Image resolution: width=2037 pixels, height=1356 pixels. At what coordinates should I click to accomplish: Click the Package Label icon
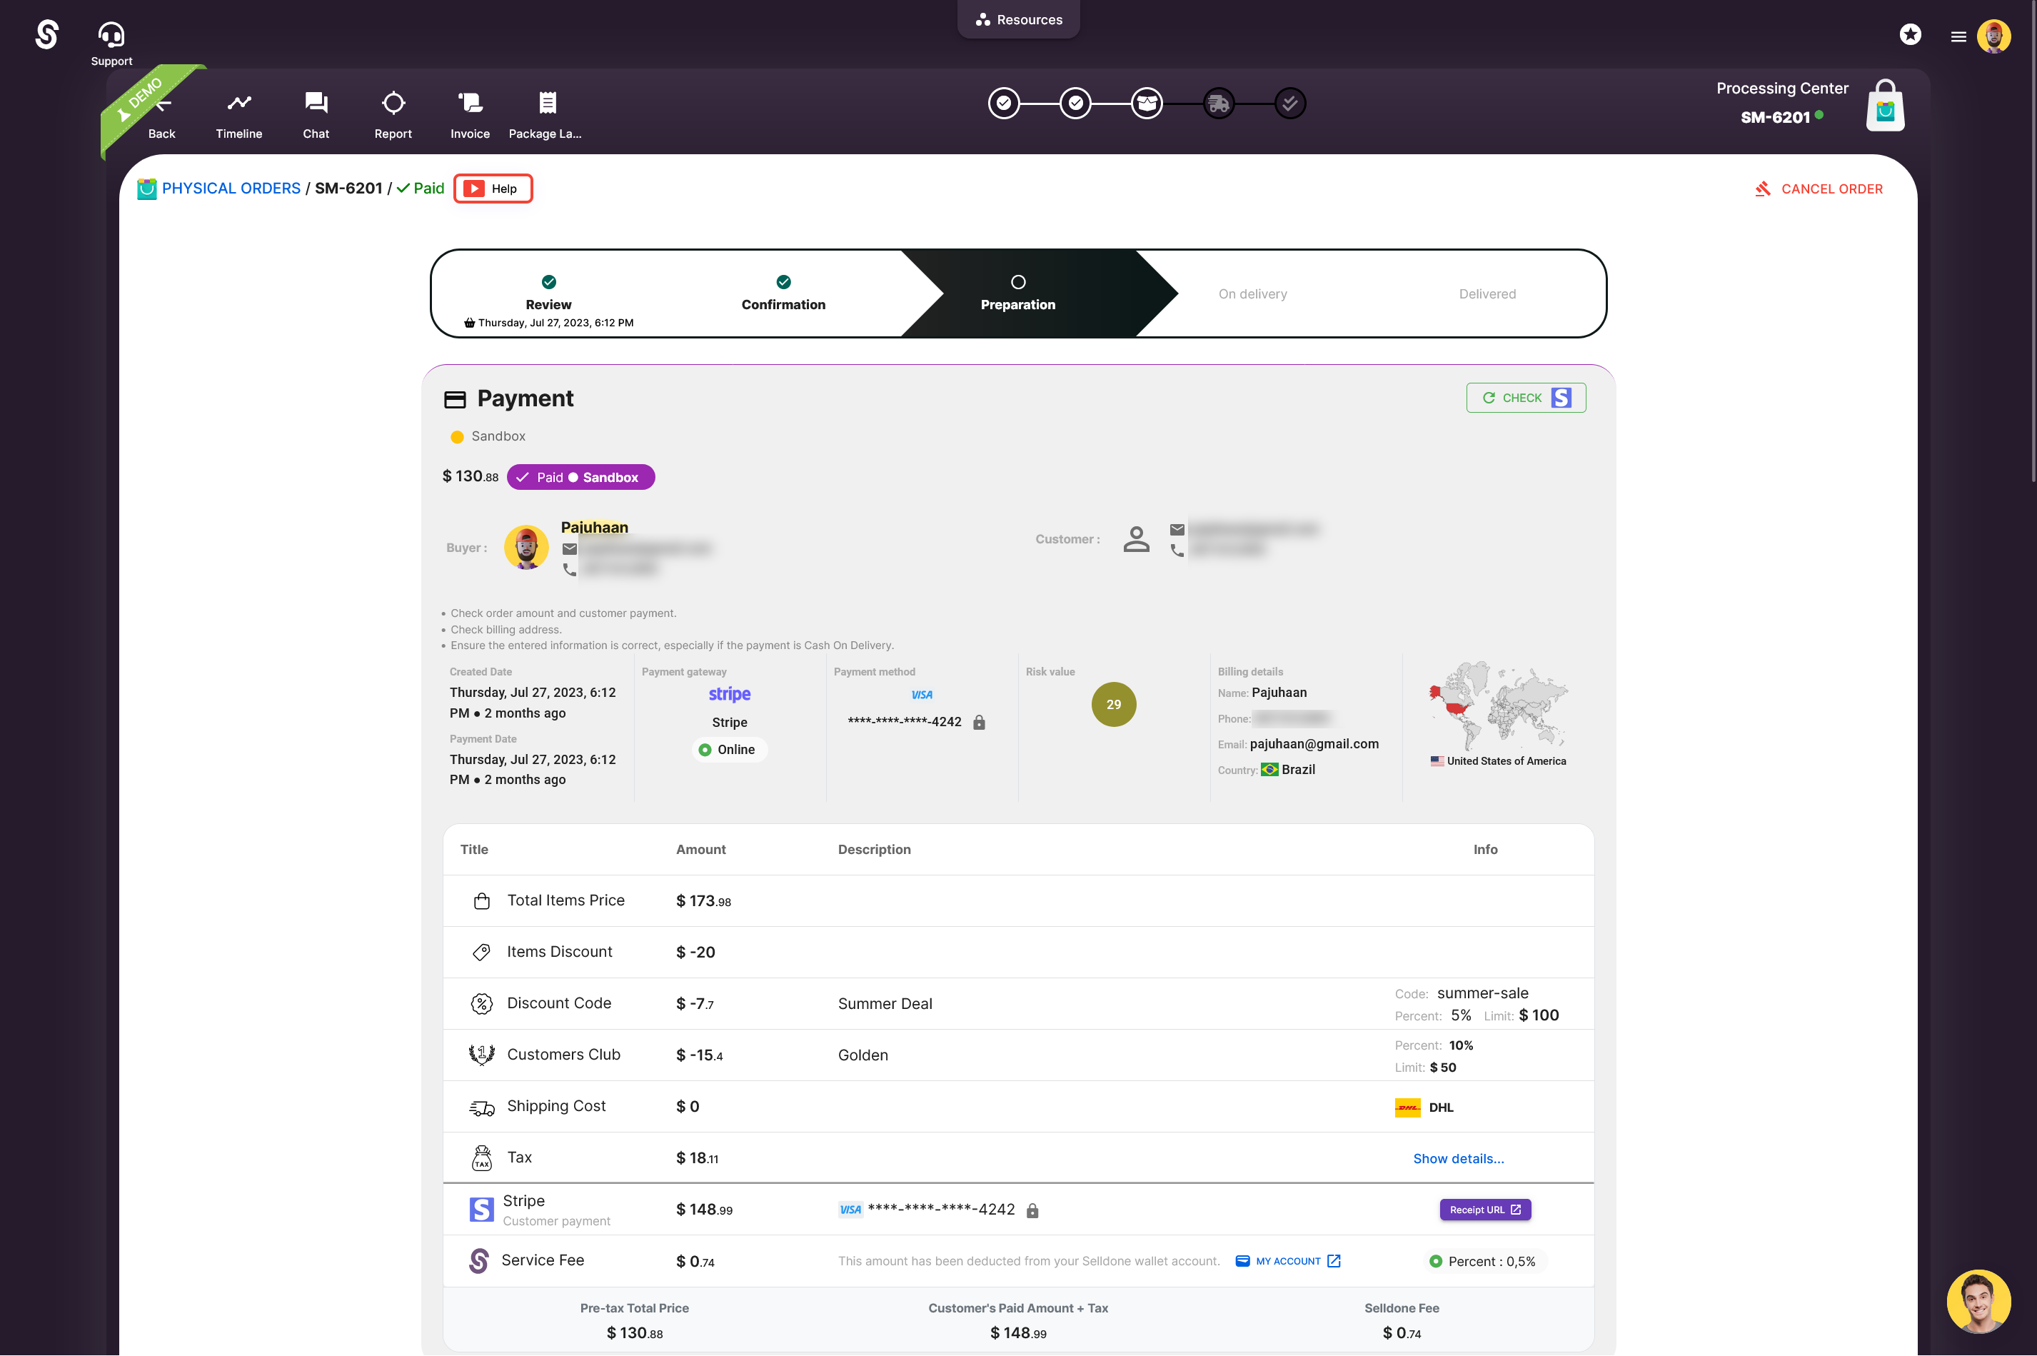click(x=546, y=104)
